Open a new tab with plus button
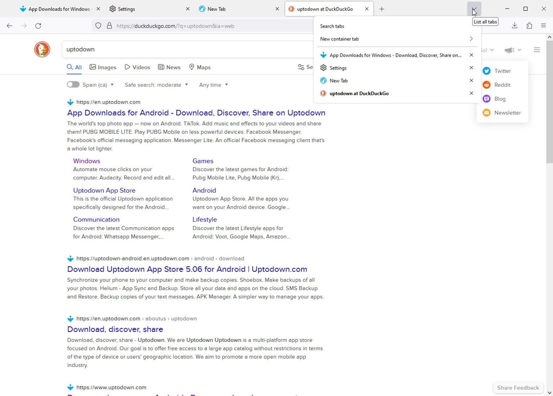This screenshot has height=396, width=553. point(382,9)
